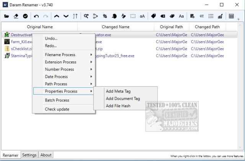
Task: Switch to the Settings tab
Action: point(29,155)
